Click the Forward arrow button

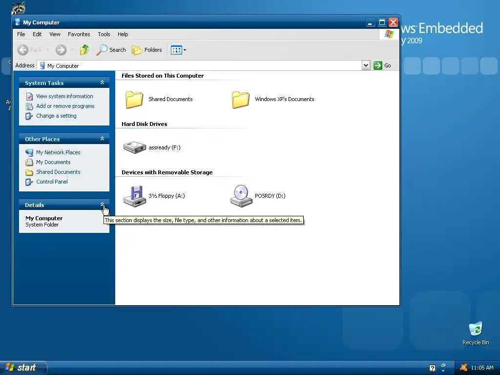coord(61,50)
